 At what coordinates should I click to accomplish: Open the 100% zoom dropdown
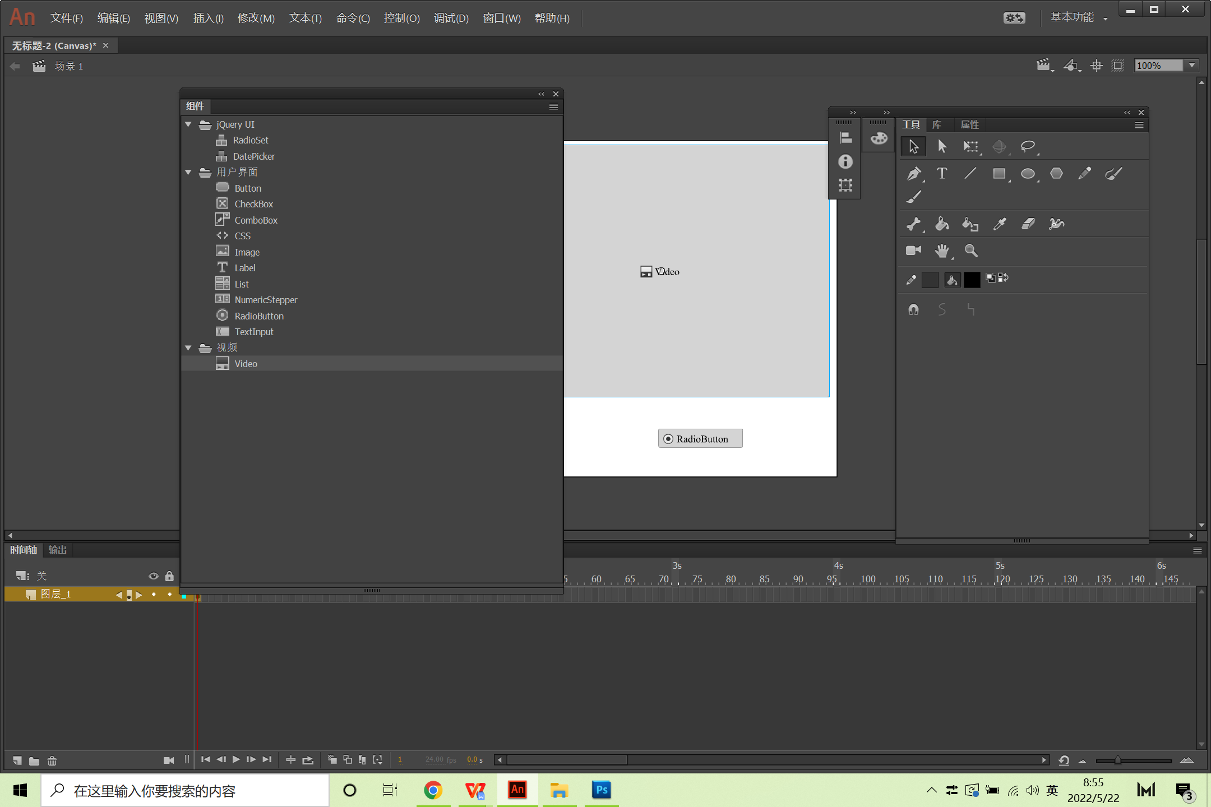[x=1192, y=66]
